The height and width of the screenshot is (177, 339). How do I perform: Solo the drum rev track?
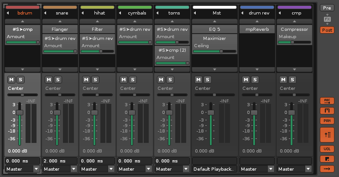[x=255, y=80]
